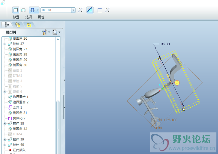Select 拉伸 38 feature
The image size is (218, 154).
[18, 123]
